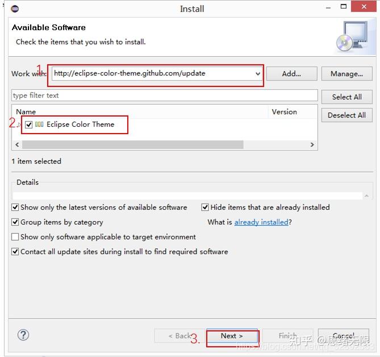Click the scroll right arrow of software list
Screen dimensions: 380x357
312,145
